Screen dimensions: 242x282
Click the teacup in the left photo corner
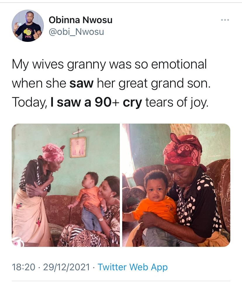18,242
